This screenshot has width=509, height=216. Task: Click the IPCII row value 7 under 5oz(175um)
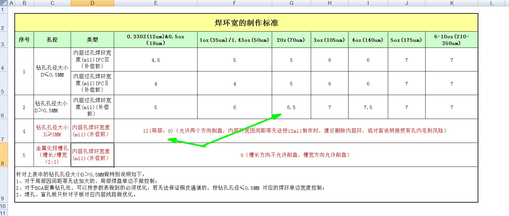point(407,83)
